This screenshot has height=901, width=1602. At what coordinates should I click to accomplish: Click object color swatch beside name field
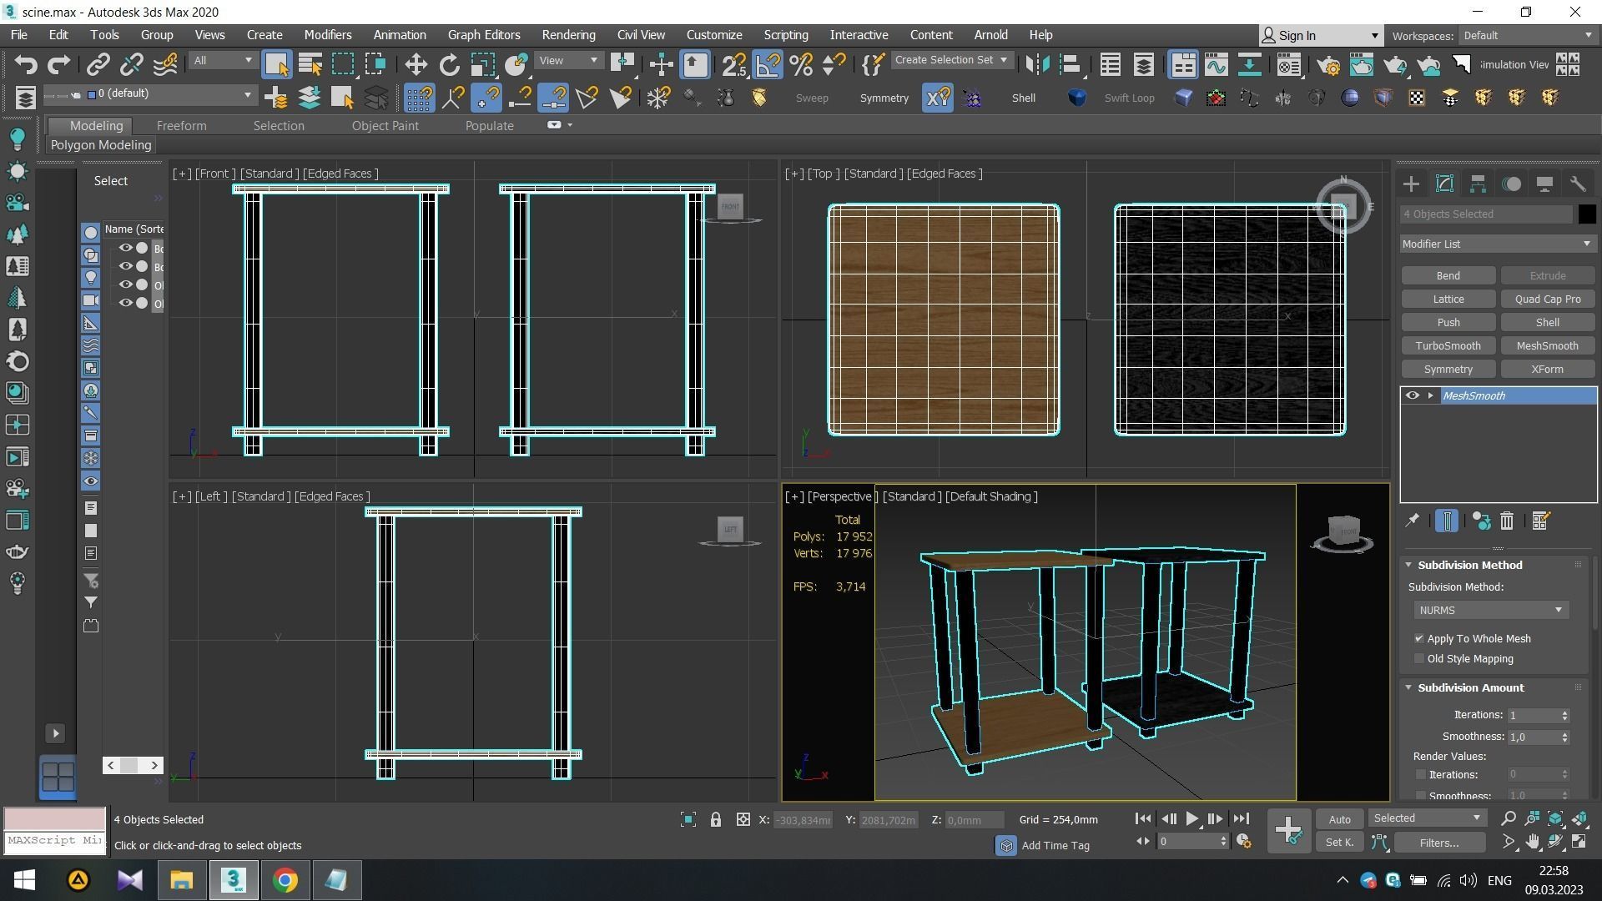tap(1587, 214)
